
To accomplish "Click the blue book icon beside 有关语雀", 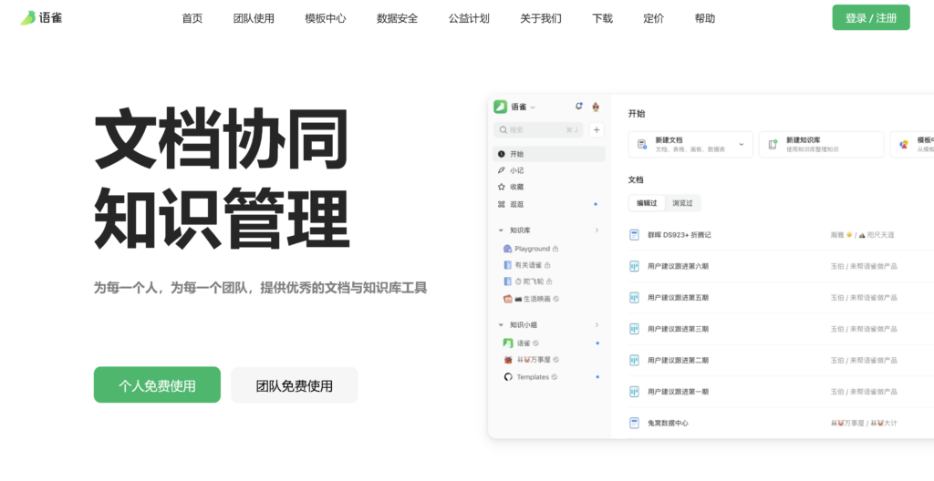I will [x=507, y=265].
